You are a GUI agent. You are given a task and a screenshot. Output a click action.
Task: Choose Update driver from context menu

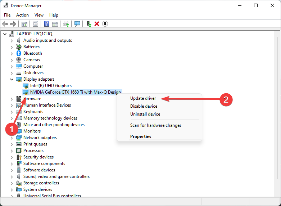pos(143,98)
